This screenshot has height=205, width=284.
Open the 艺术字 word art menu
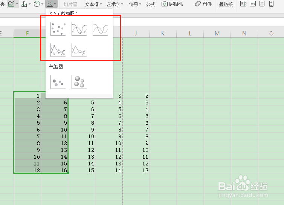[115, 4]
